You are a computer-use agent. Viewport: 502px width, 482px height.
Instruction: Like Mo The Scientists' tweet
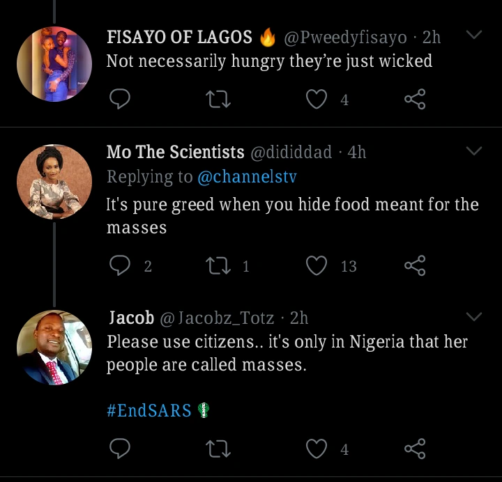pyautogui.click(x=317, y=265)
